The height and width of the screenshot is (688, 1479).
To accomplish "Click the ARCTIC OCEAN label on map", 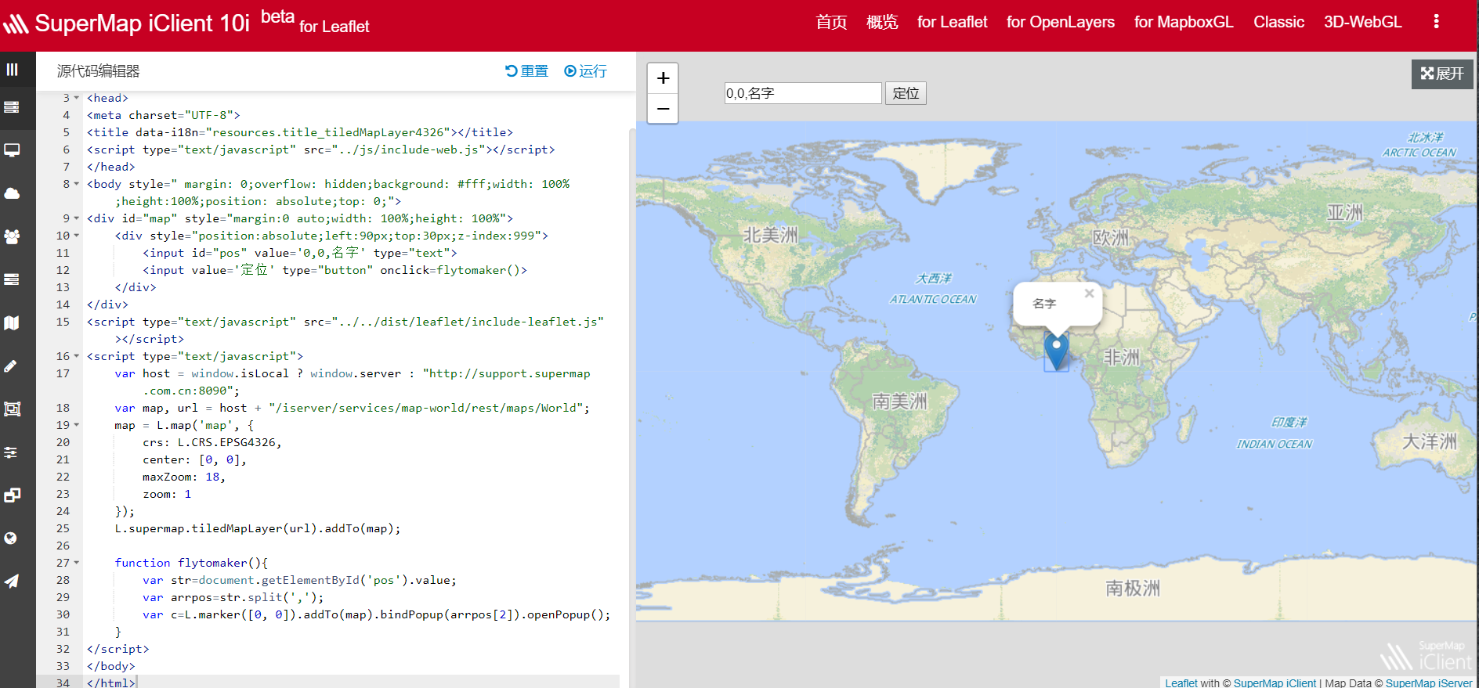I will tap(1419, 153).
